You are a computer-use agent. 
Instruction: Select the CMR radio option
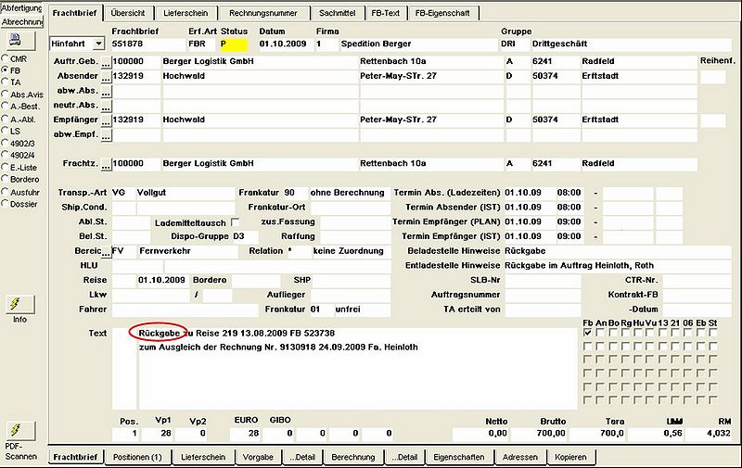coord(6,58)
